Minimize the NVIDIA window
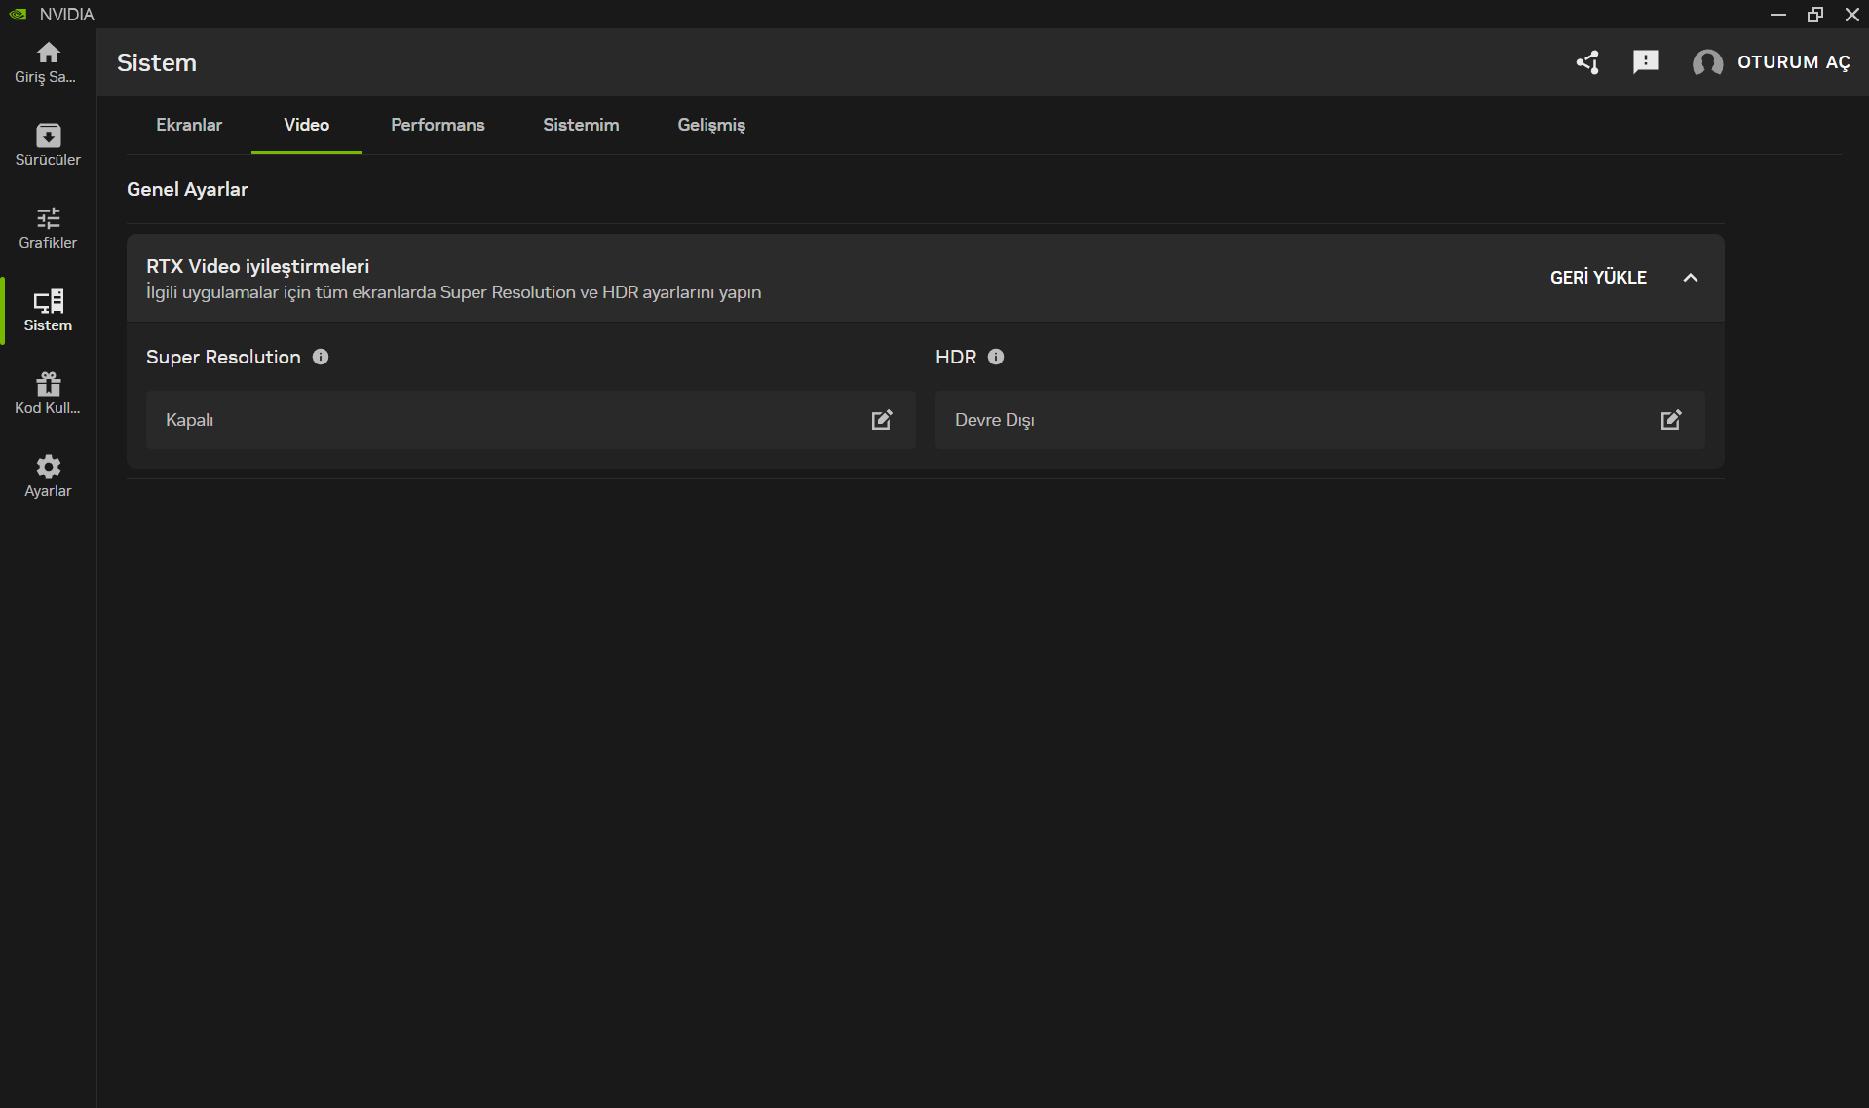This screenshot has width=1869, height=1108. pyautogui.click(x=1778, y=14)
